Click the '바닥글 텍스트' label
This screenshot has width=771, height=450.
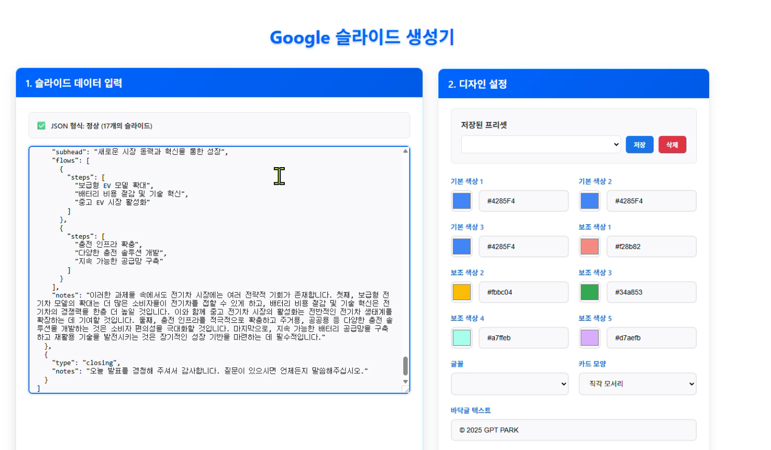pos(471,411)
